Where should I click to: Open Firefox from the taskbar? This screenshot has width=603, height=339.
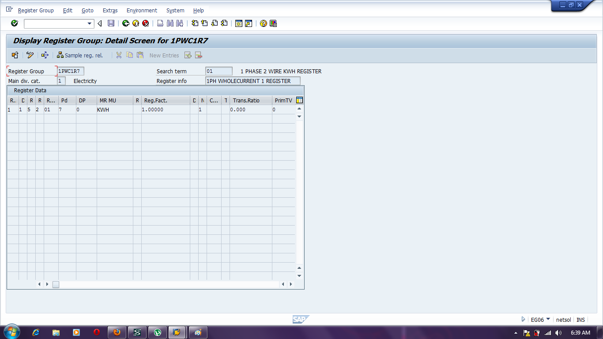117,332
